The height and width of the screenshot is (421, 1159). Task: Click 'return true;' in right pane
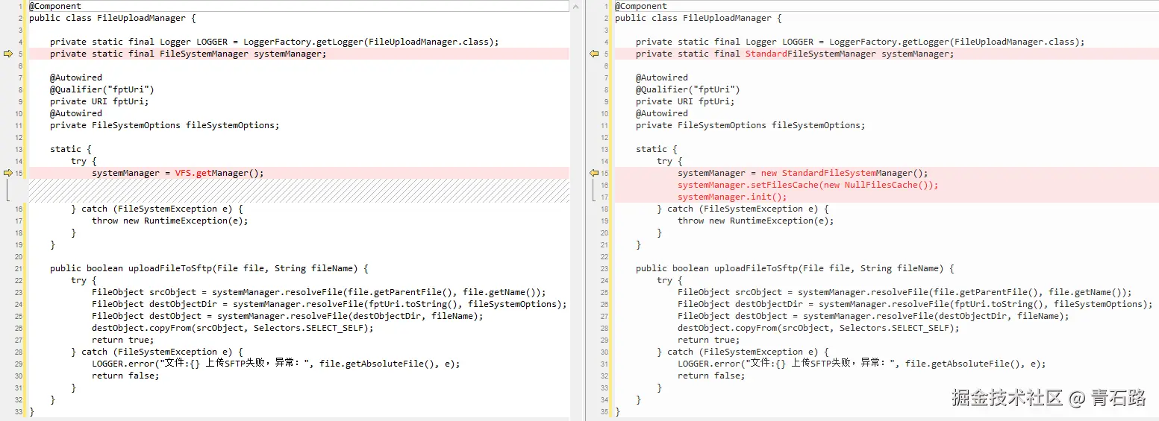[x=709, y=340]
